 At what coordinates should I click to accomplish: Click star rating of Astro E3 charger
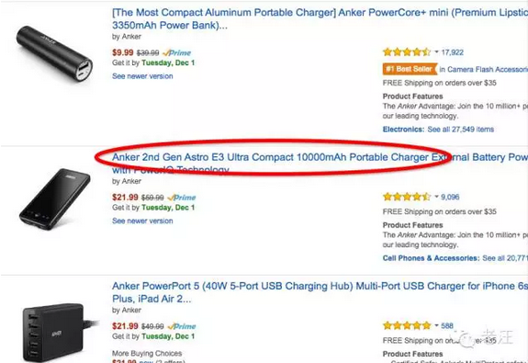[407, 197]
